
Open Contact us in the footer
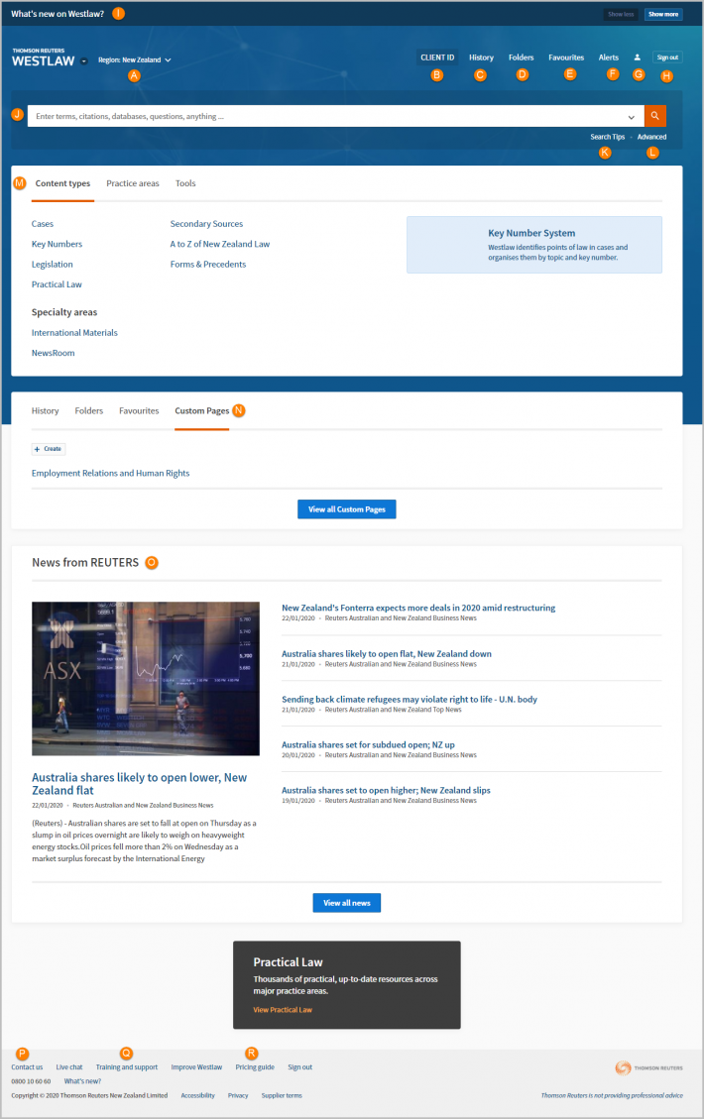pos(27,1067)
